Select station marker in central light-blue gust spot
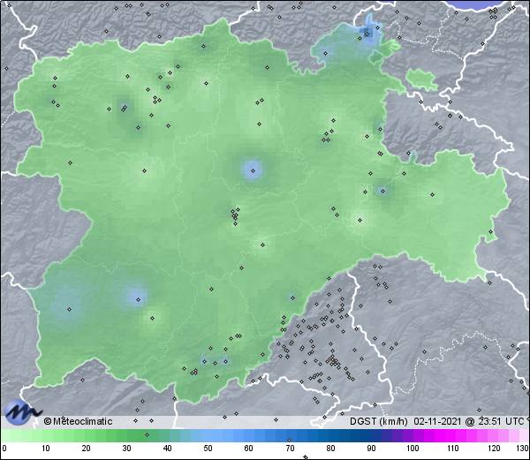Screen dimensions: 530x460 (253, 170)
